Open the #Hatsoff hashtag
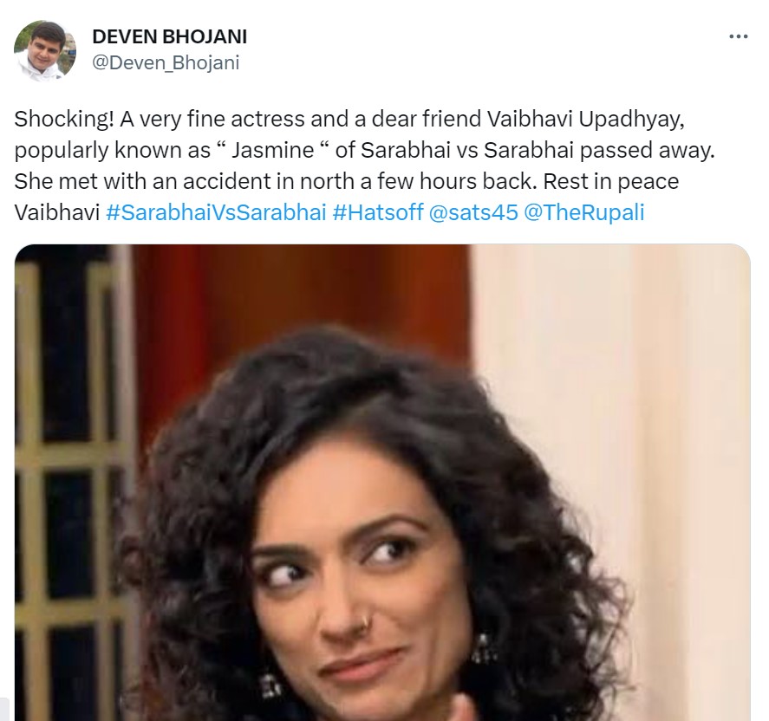This screenshot has width=769, height=721. (378, 212)
